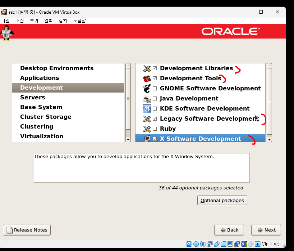The width and height of the screenshot is (294, 251).
Task: Click the package list scroll-up arrow
Action: tap(269, 66)
